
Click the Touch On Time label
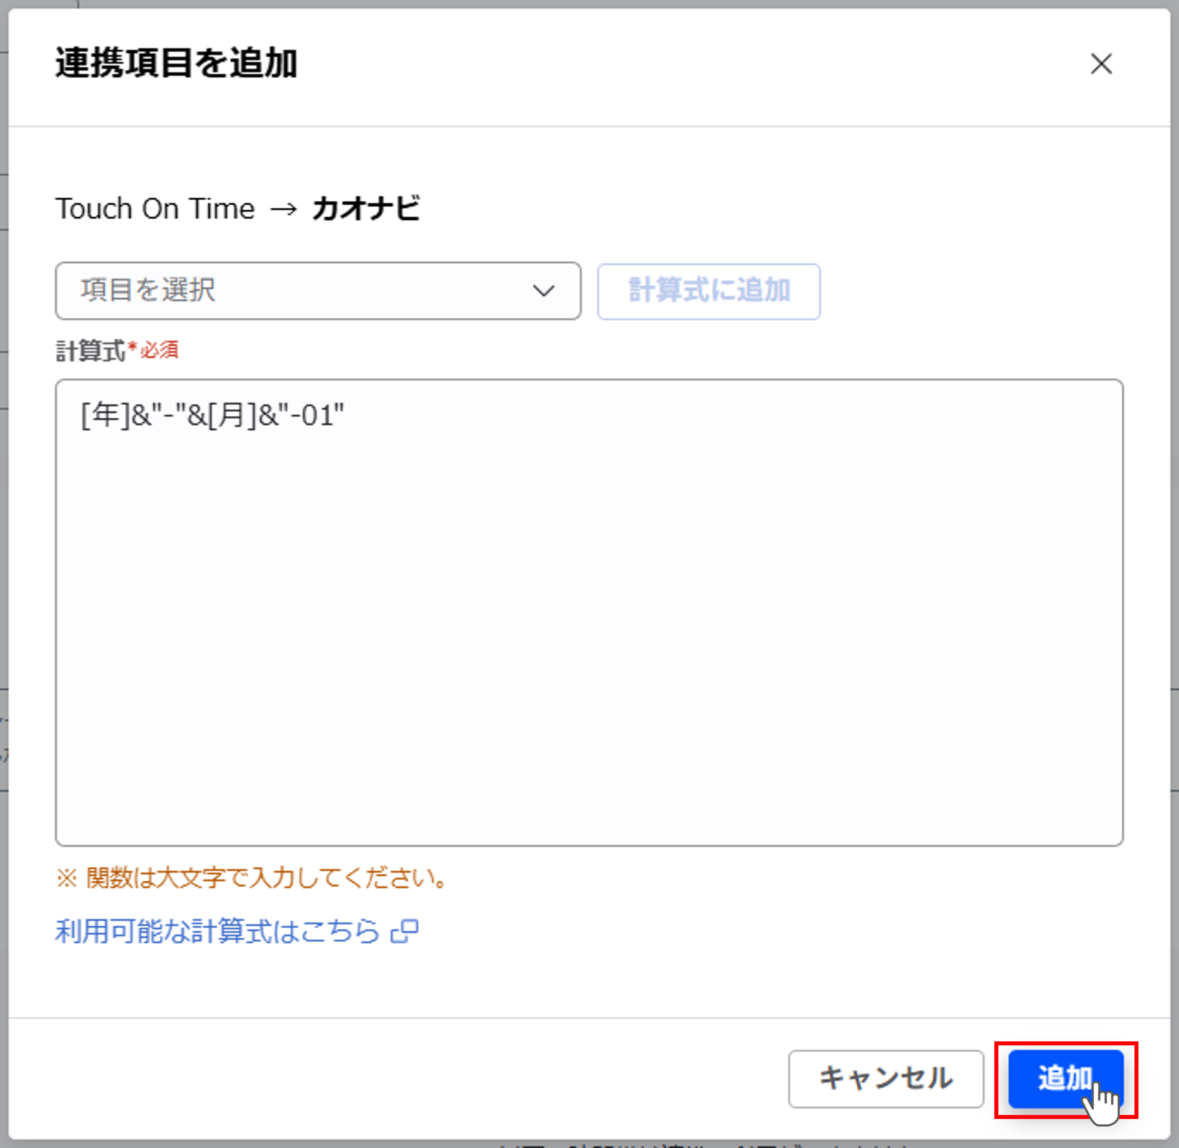[155, 209]
